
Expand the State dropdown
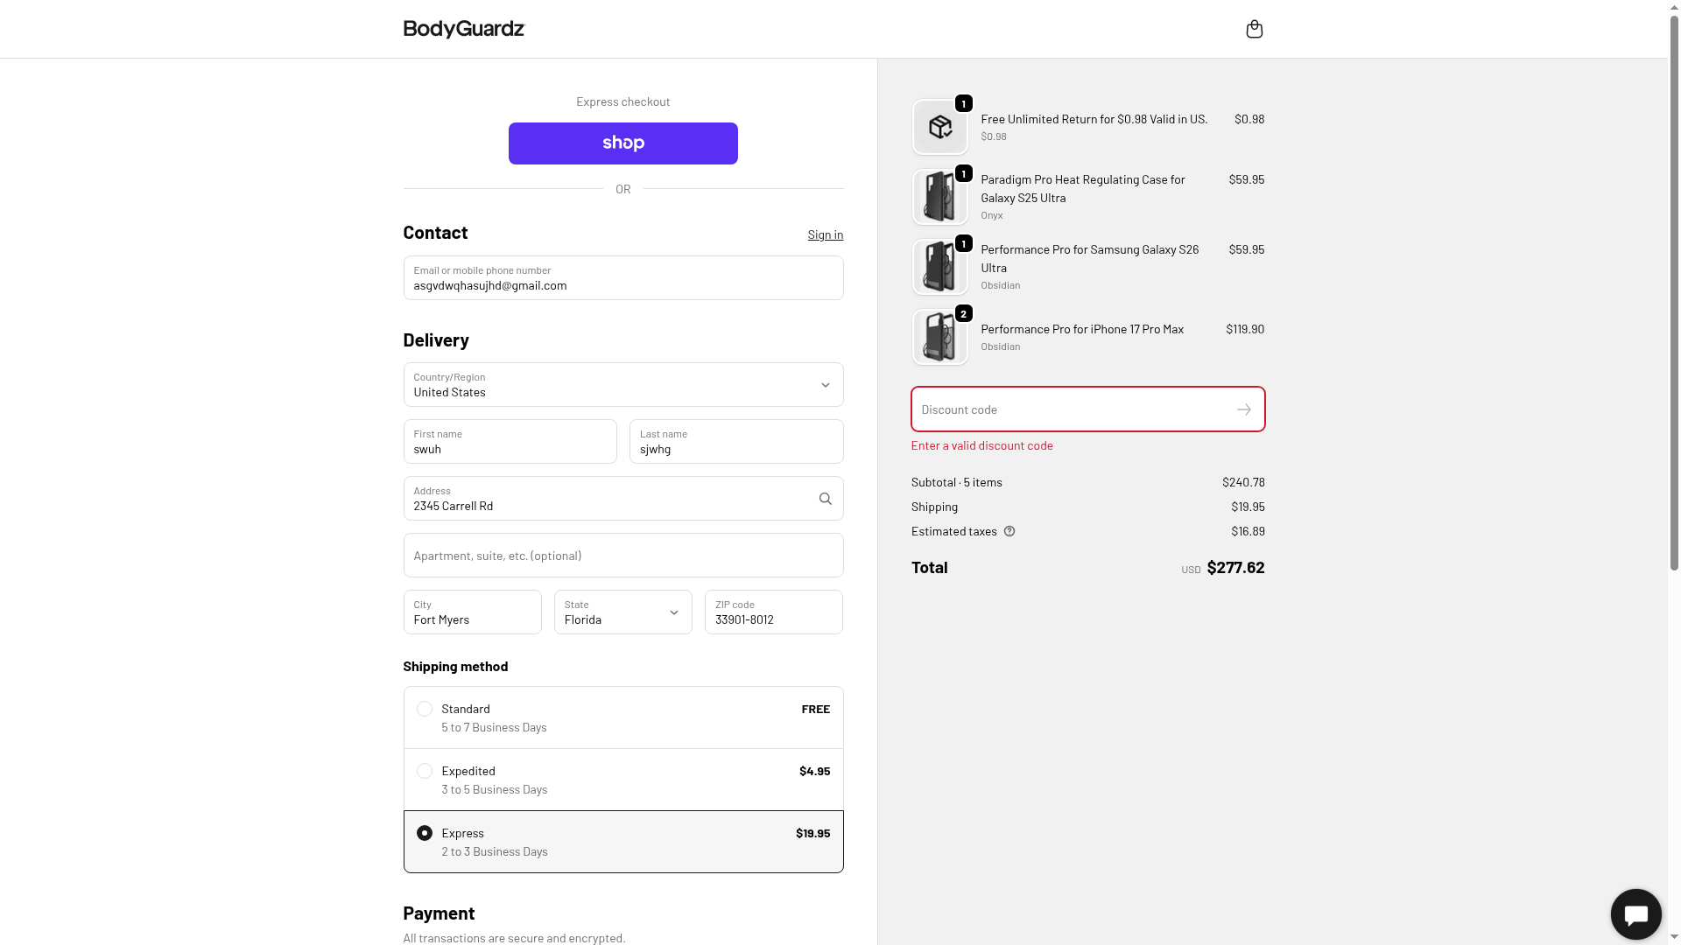click(x=622, y=612)
